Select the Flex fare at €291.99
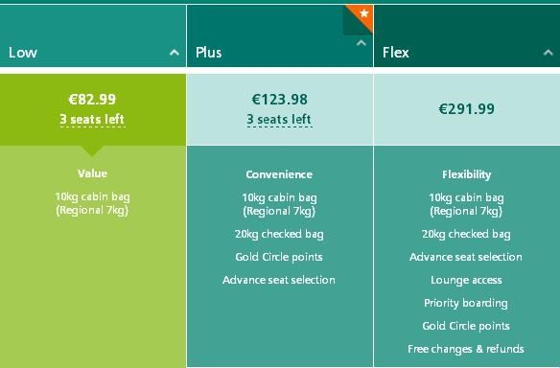The image size is (560, 368). tap(467, 109)
